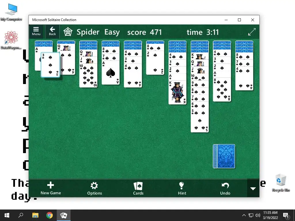Toggle fullscreen with the diagonal arrows icon
The height and width of the screenshot is (221, 295).
pos(252,32)
